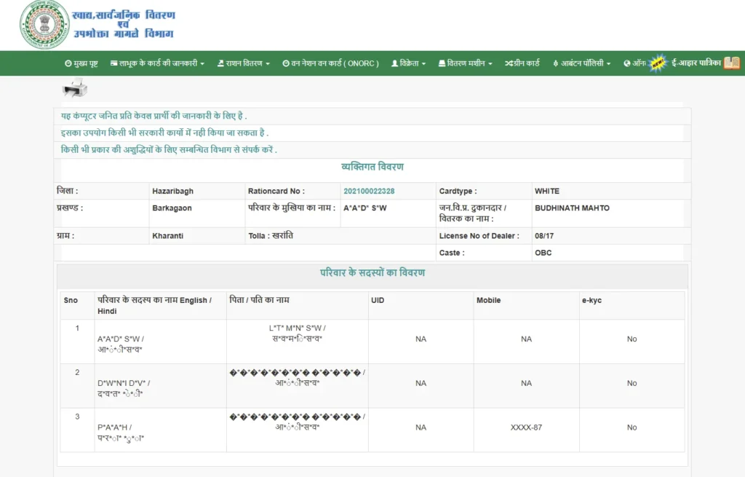Select the district value Hazaribagh
Viewport: 745px width, 477px height.
point(172,192)
